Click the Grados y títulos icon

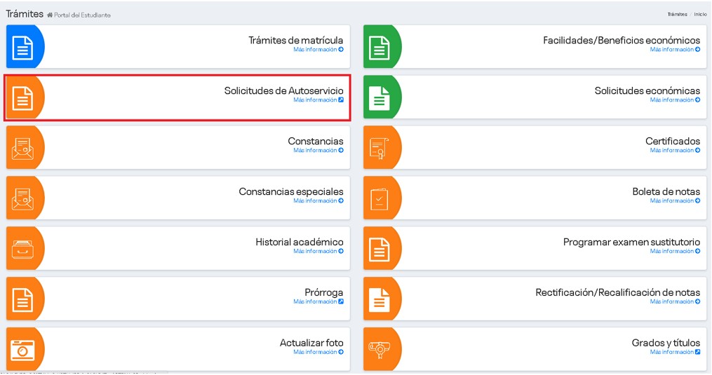pyautogui.click(x=380, y=349)
